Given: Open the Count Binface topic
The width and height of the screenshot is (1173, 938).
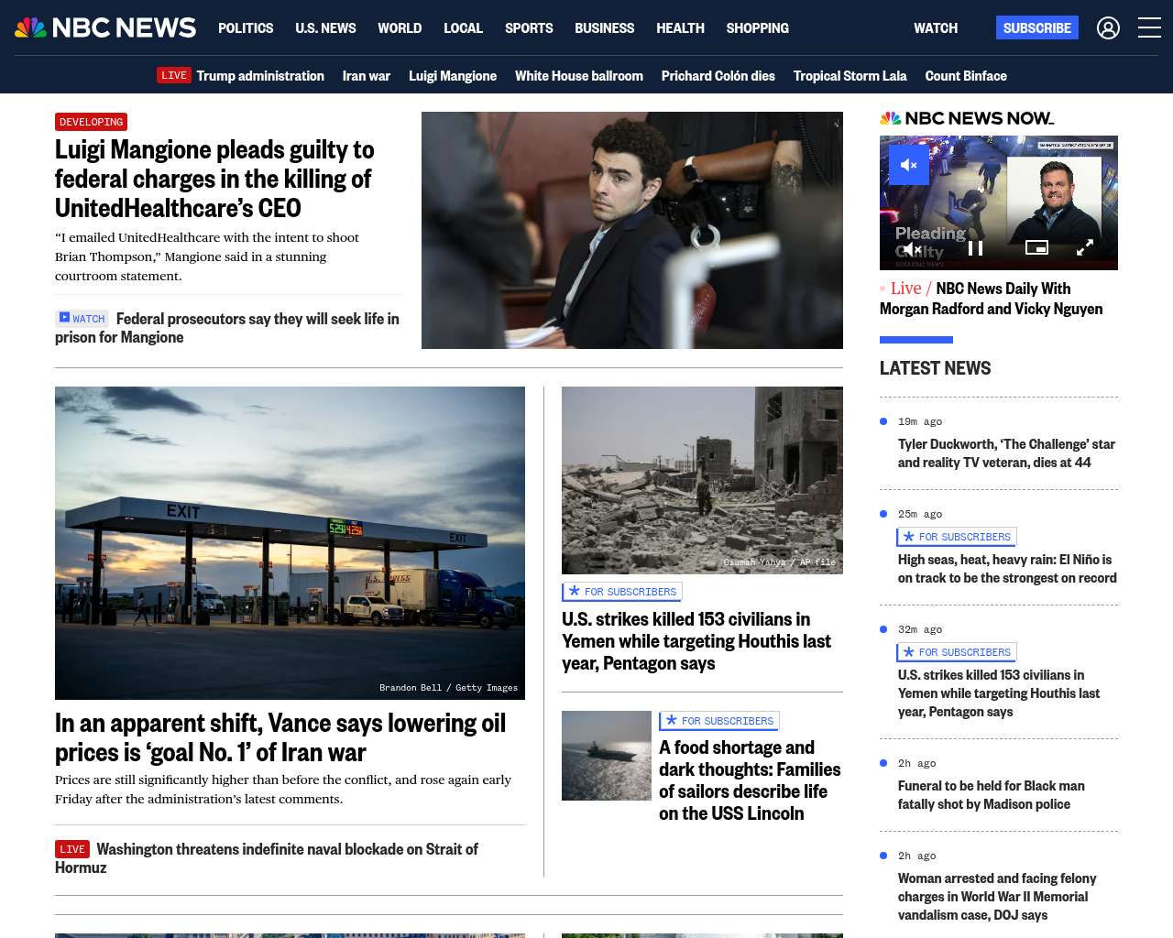Looking at the screenshot, I should pyautogui.click(x=966, y=76).
